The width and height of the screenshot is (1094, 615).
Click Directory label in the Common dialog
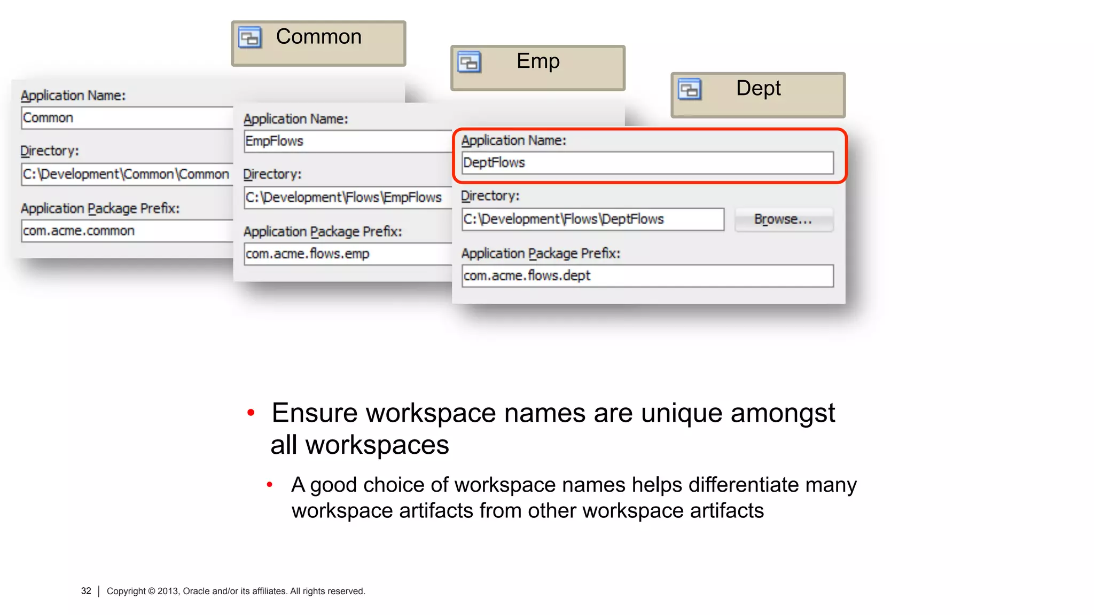point(50,151)
